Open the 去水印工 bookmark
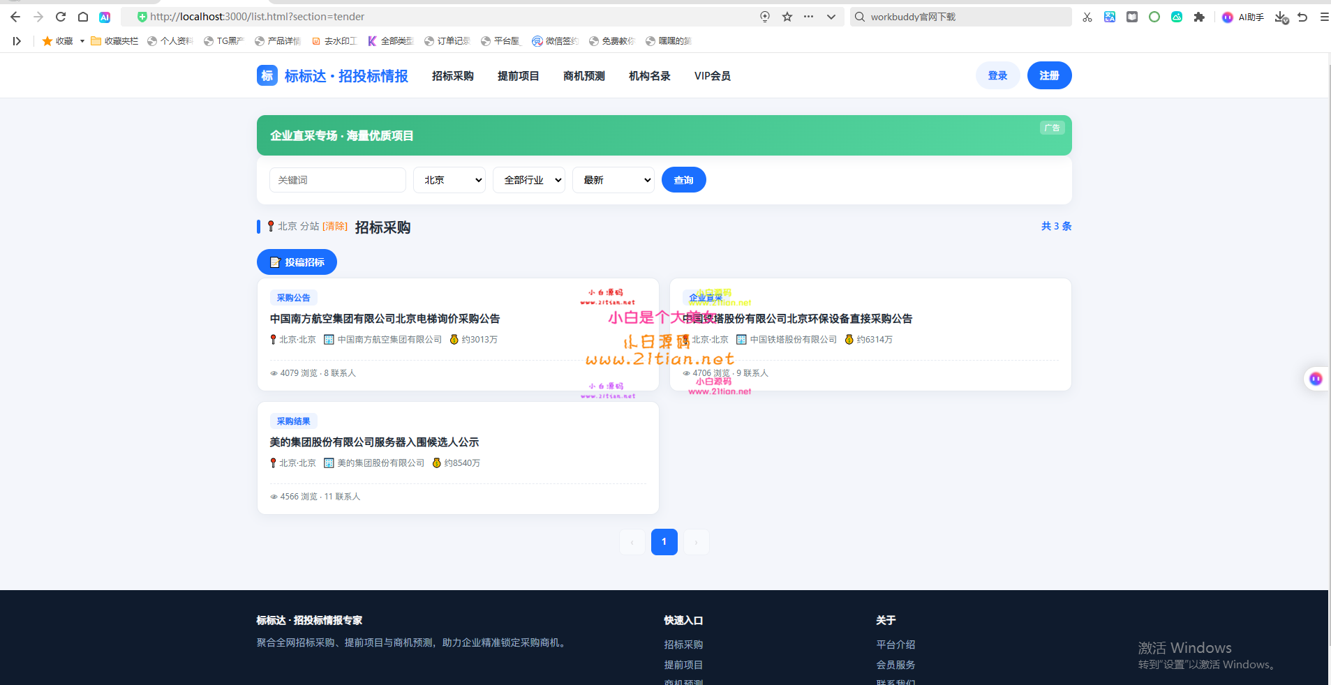Screen dimensions: 1331x685 click(x=334, y=41)
